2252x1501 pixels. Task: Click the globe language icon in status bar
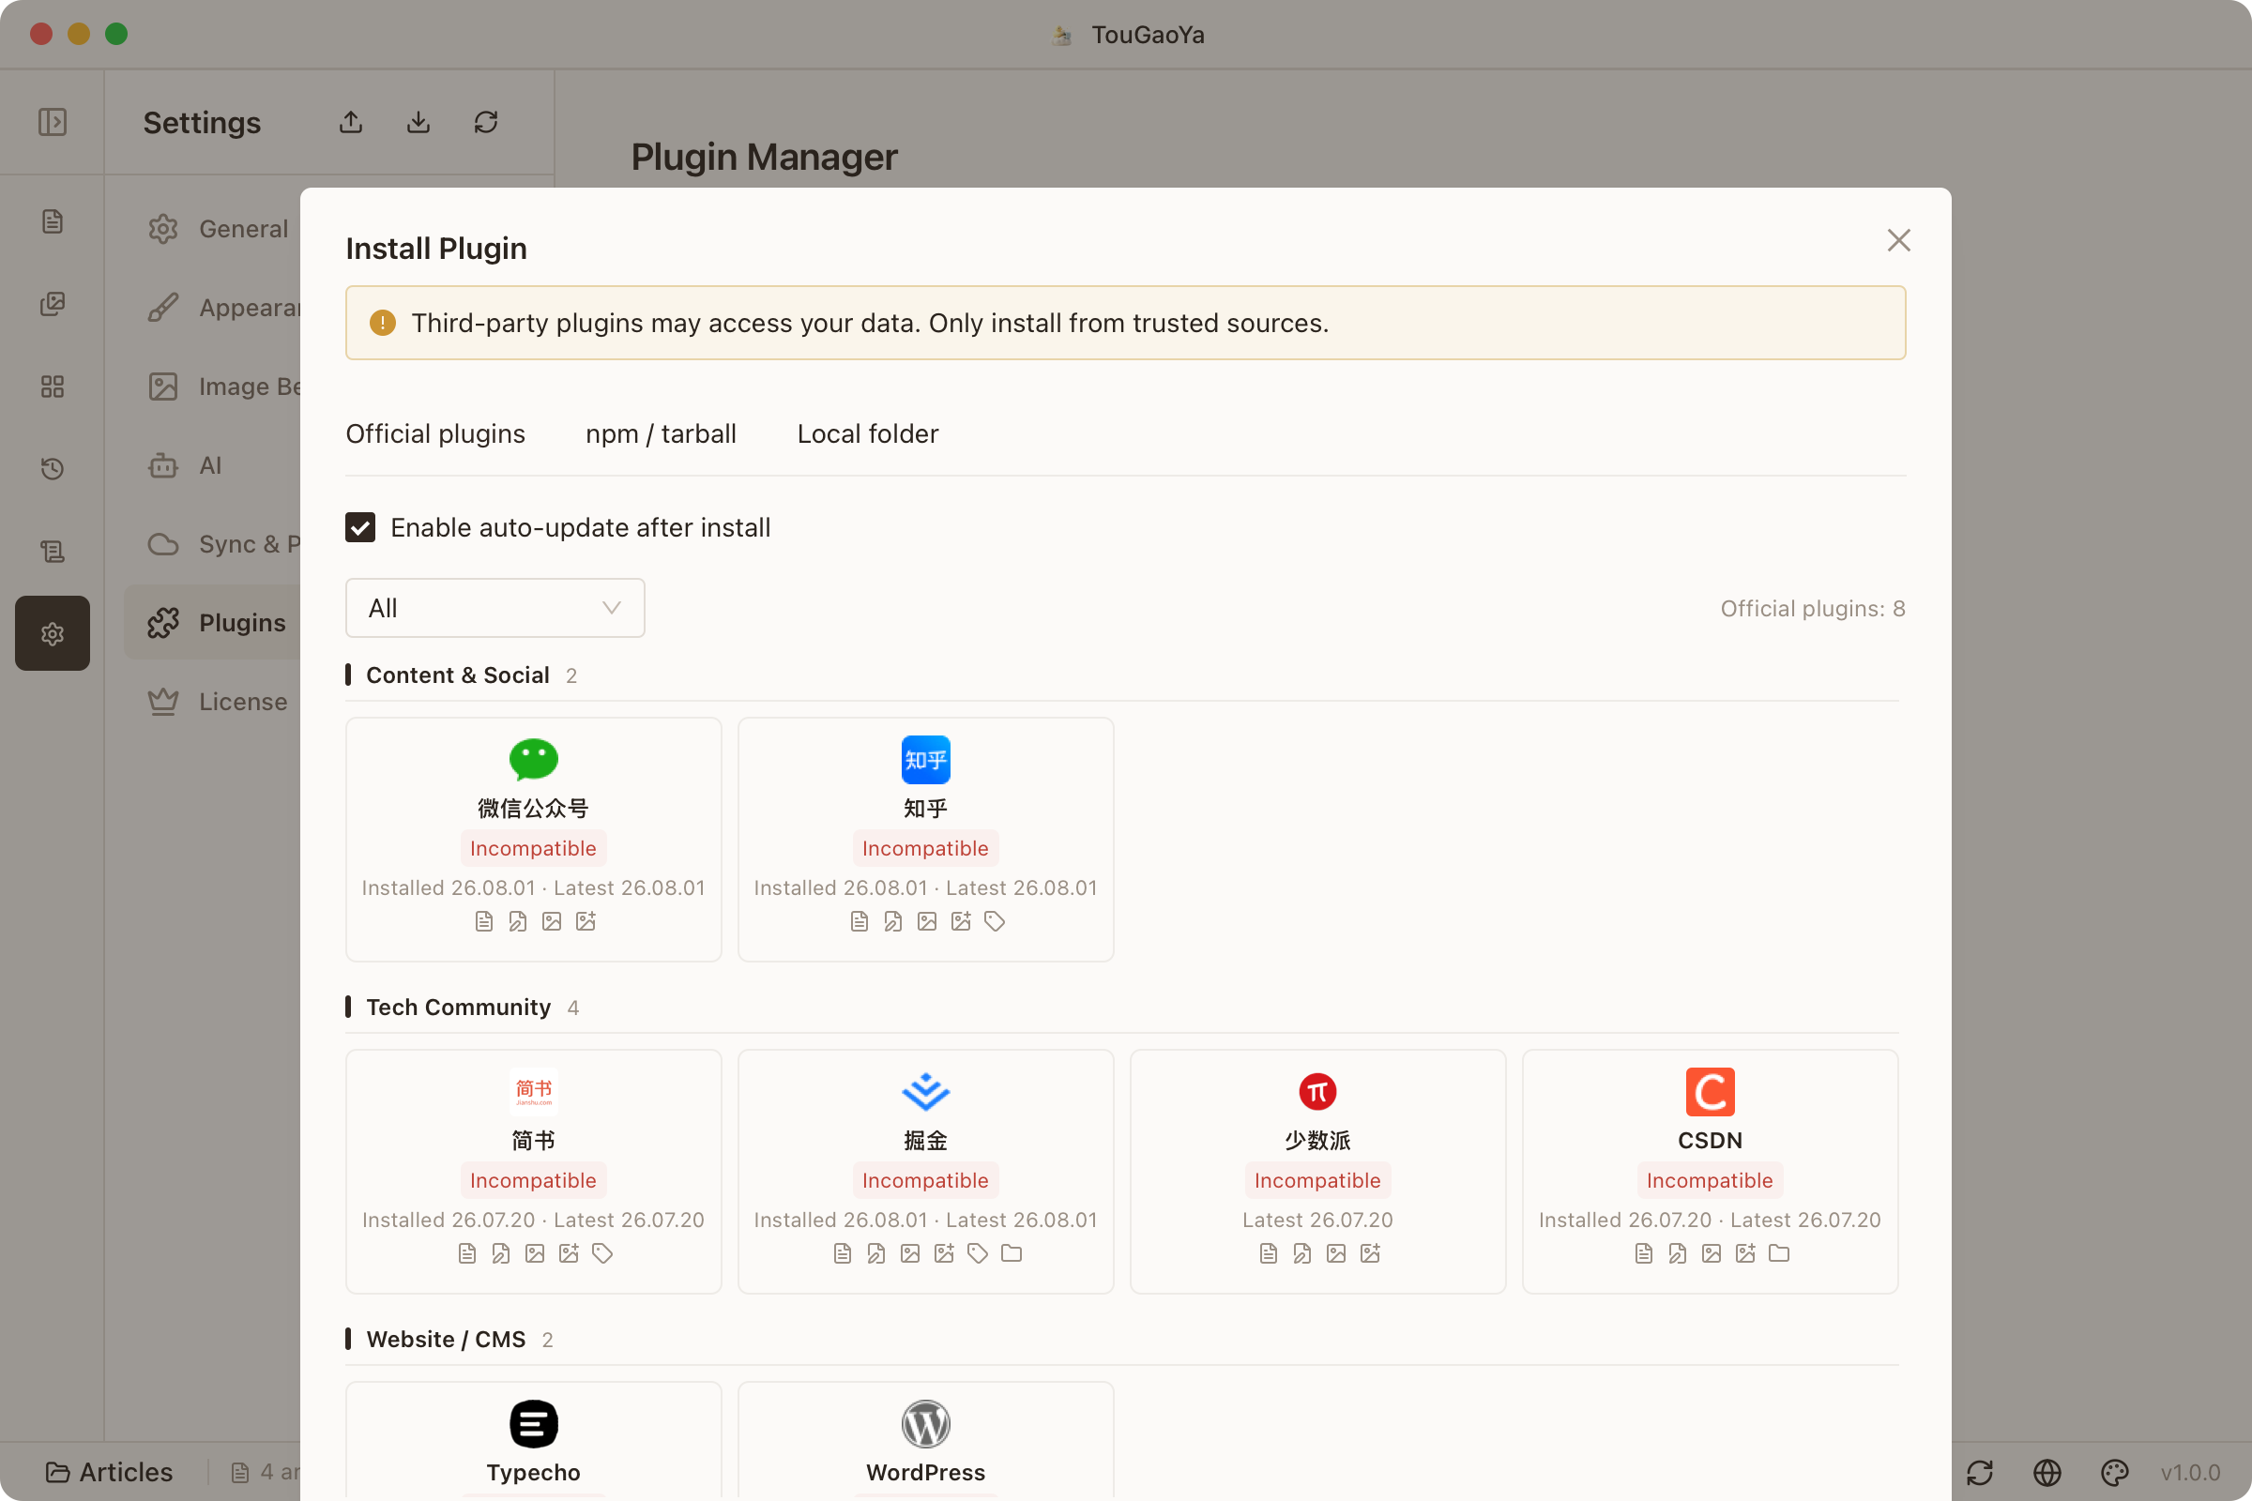tap(2047, 1472)
